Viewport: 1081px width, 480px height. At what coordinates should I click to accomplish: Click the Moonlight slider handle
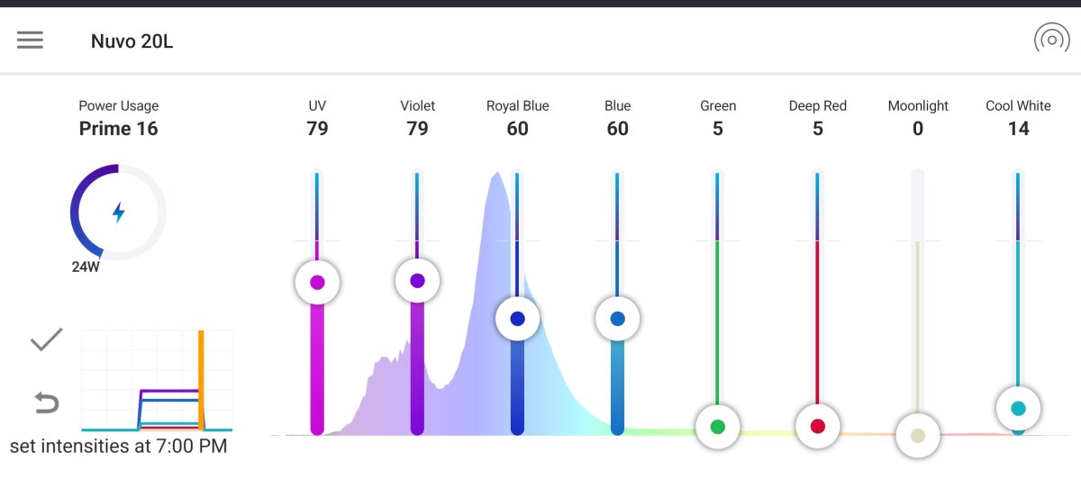918,436
